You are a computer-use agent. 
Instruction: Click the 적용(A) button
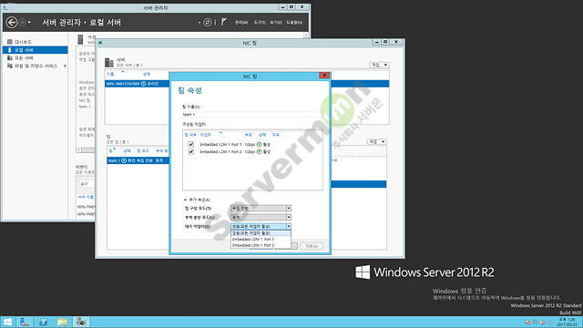point(312,246)
